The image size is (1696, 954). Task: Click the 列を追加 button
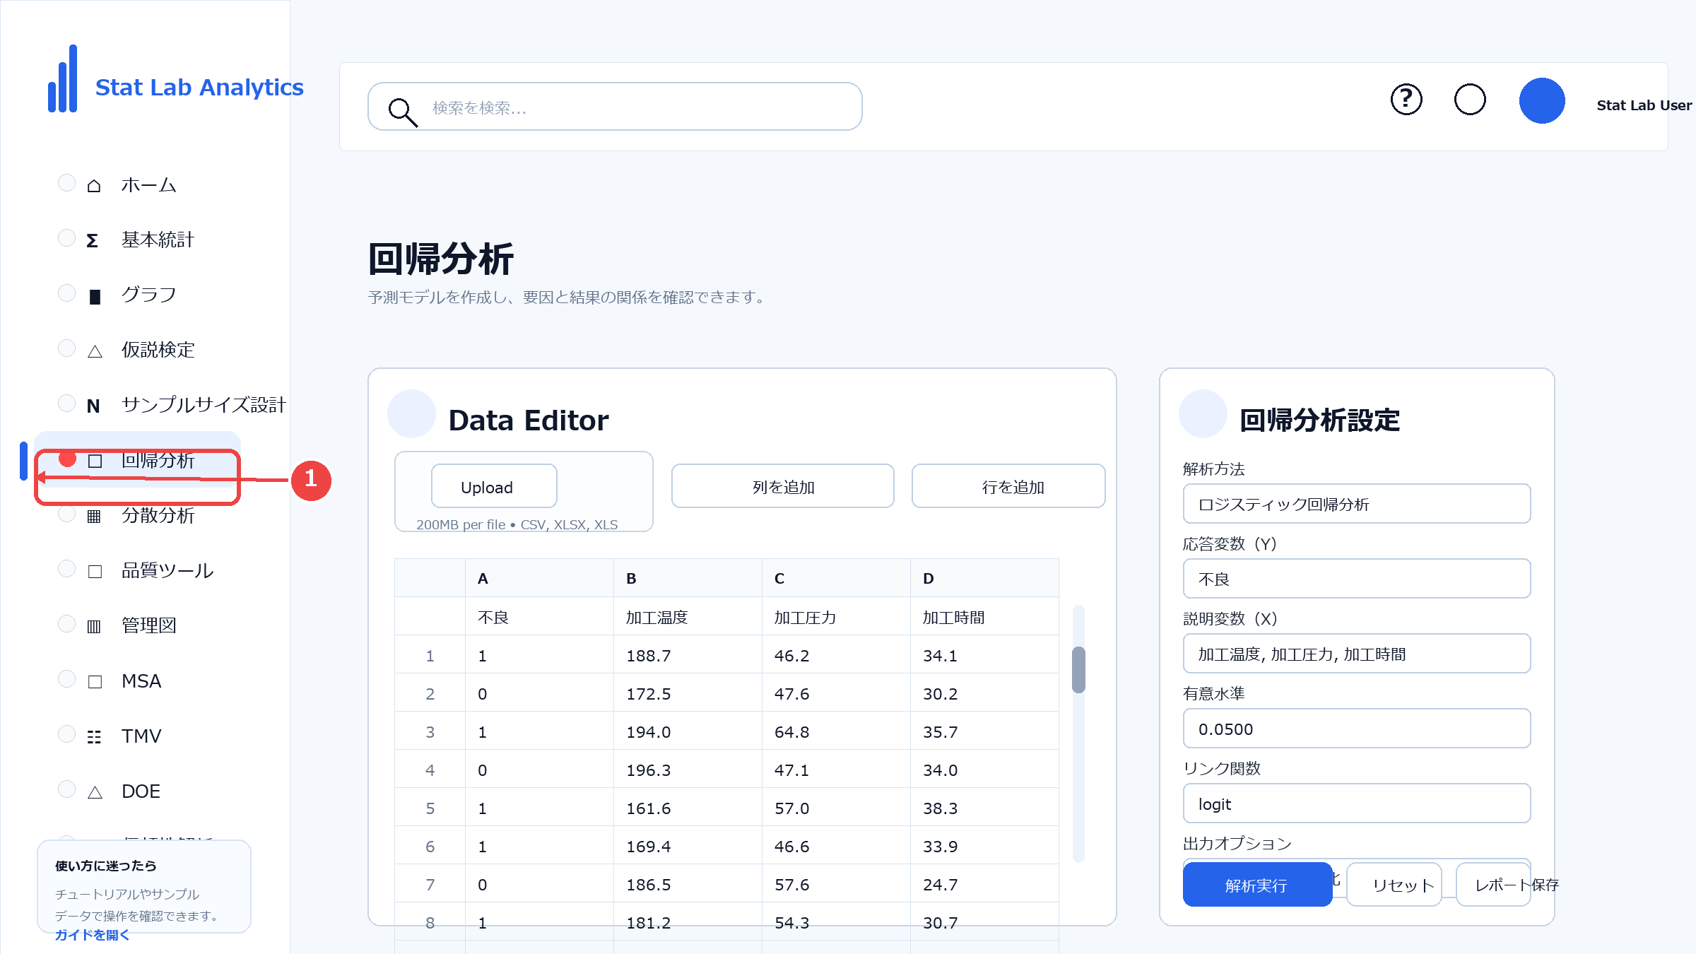click(x=783, y=486)
